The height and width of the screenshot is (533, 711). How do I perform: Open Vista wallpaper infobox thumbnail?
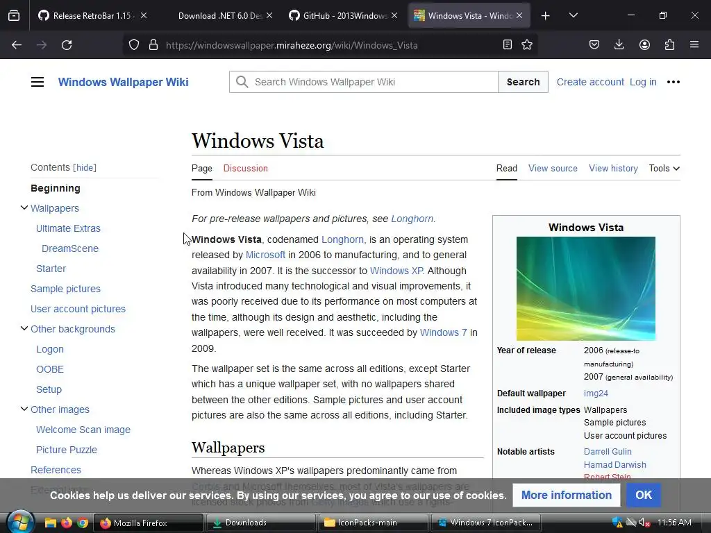[586, 288]
